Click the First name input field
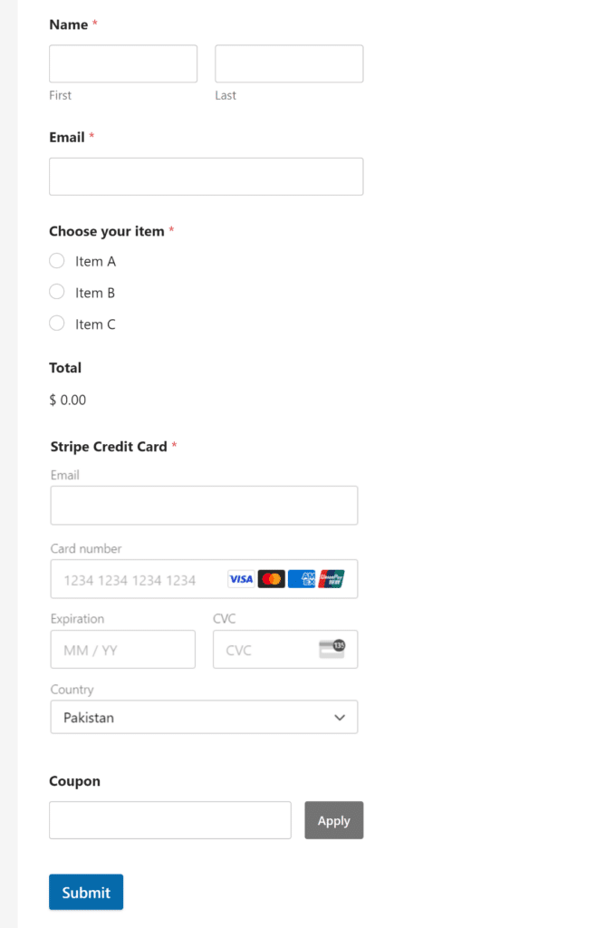 point(122,63)
